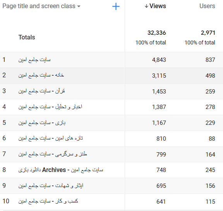The height and width of the screenshot is (211, 223).
Task: Click the 4,843 views cell
Action: [159, 60]
